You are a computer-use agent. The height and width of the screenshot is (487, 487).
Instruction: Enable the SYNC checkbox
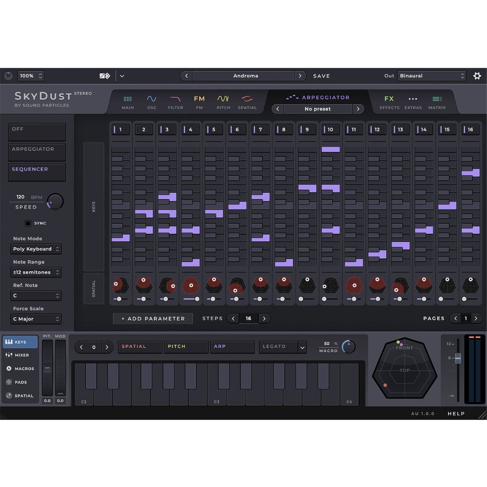coord(28,223)
